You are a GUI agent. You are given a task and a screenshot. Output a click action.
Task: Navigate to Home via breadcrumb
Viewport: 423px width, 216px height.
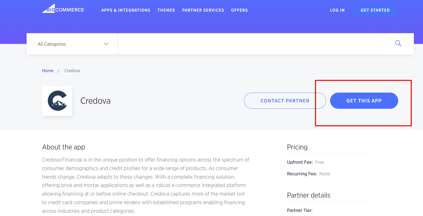pyautogui.click(x=48, y=71)
